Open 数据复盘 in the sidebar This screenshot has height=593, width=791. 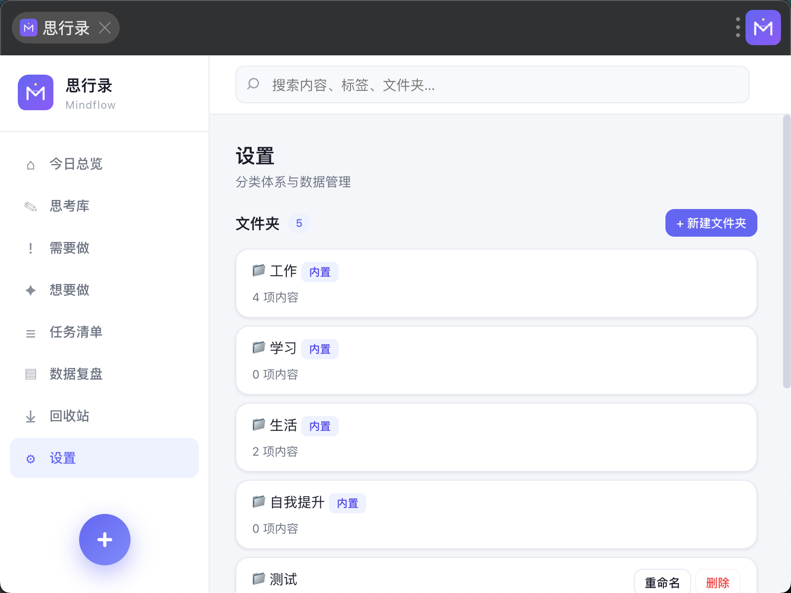pos(104,374)
